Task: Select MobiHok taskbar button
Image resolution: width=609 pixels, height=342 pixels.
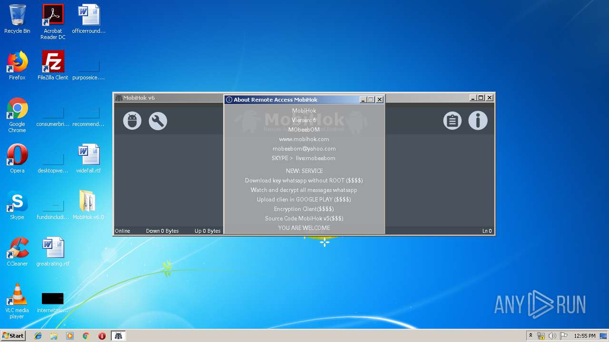Action: point(118,336)
